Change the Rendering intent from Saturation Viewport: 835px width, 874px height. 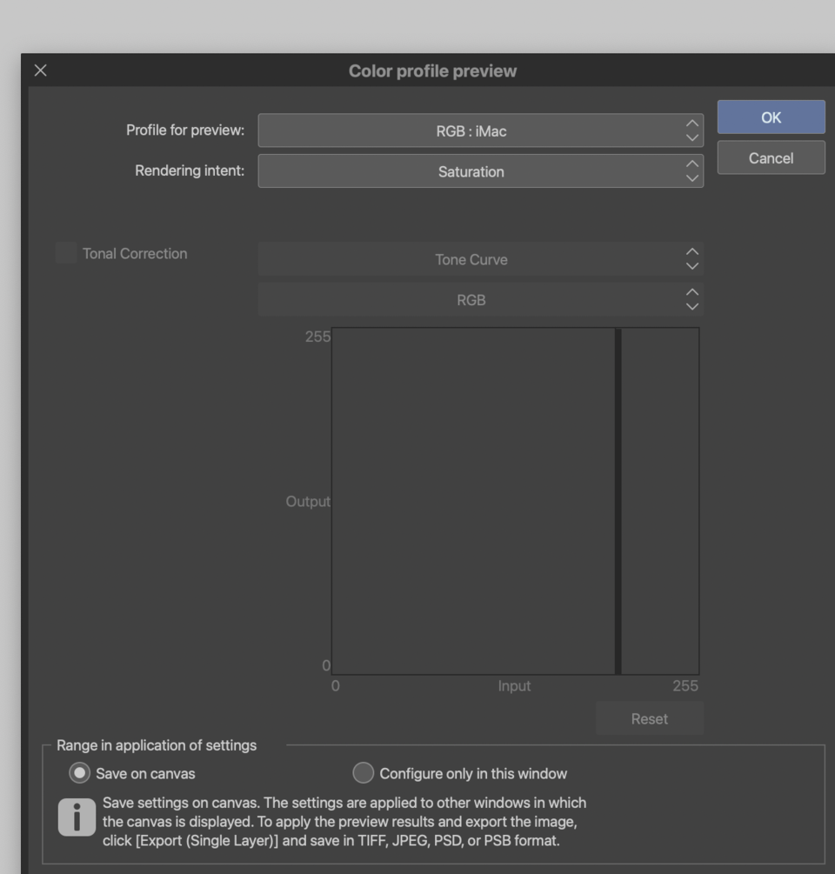coord(481,171)
